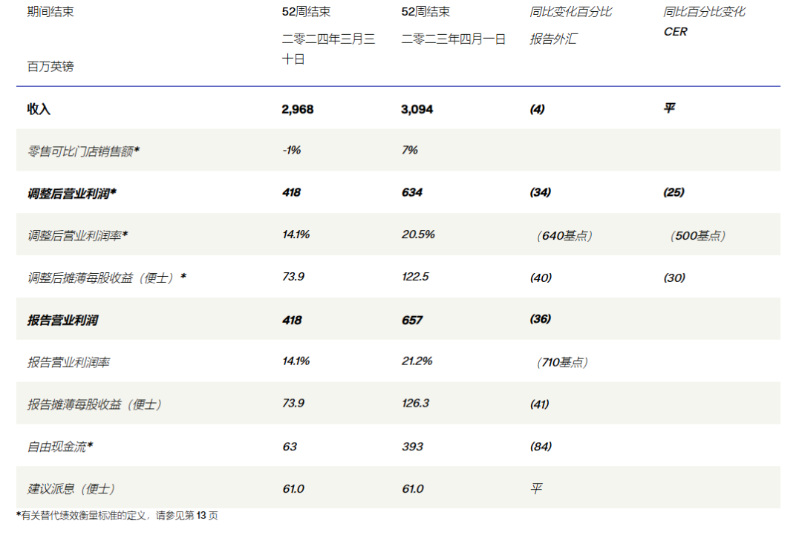Click the 3,094 revenue figure

coord(417,109)
